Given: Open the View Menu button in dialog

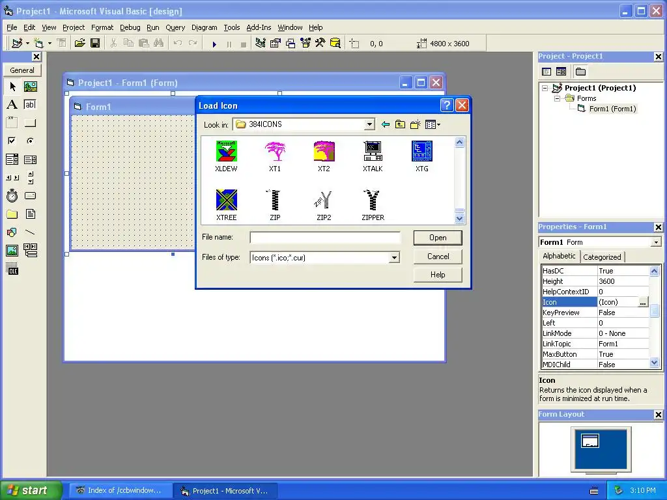Looking at the screenshot, I should [433, 124].
